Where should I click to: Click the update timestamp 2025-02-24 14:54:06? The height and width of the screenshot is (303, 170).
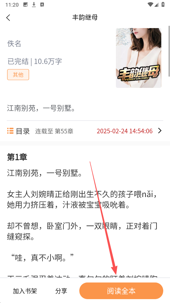(x=125, y=131)
